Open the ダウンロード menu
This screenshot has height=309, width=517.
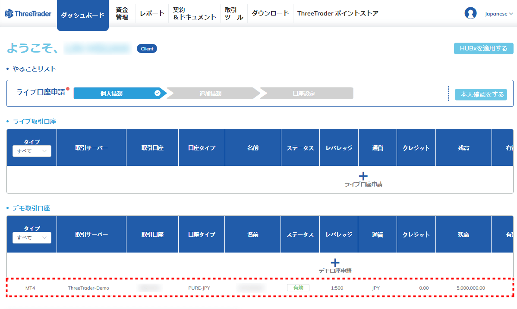[270, 13]
